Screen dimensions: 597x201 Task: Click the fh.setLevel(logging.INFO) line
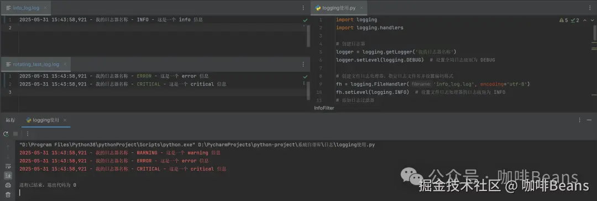click(421, 92)
